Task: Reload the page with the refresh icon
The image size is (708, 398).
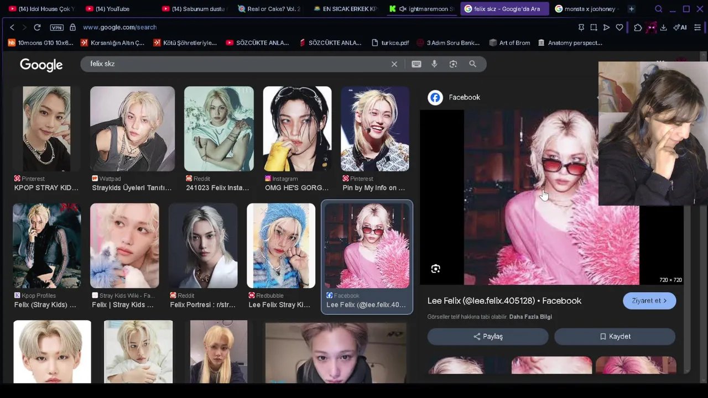Action: tap(37, 27)
